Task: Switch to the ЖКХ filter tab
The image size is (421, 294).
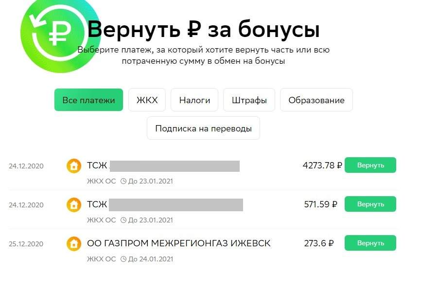Action: 147,100
